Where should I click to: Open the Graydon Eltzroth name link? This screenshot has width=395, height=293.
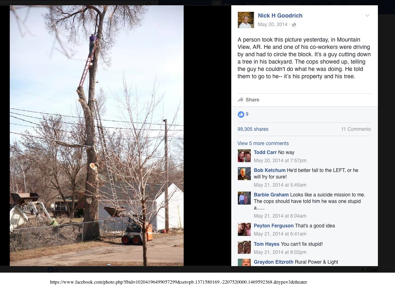pyautogui.click(x=273, y=262)
